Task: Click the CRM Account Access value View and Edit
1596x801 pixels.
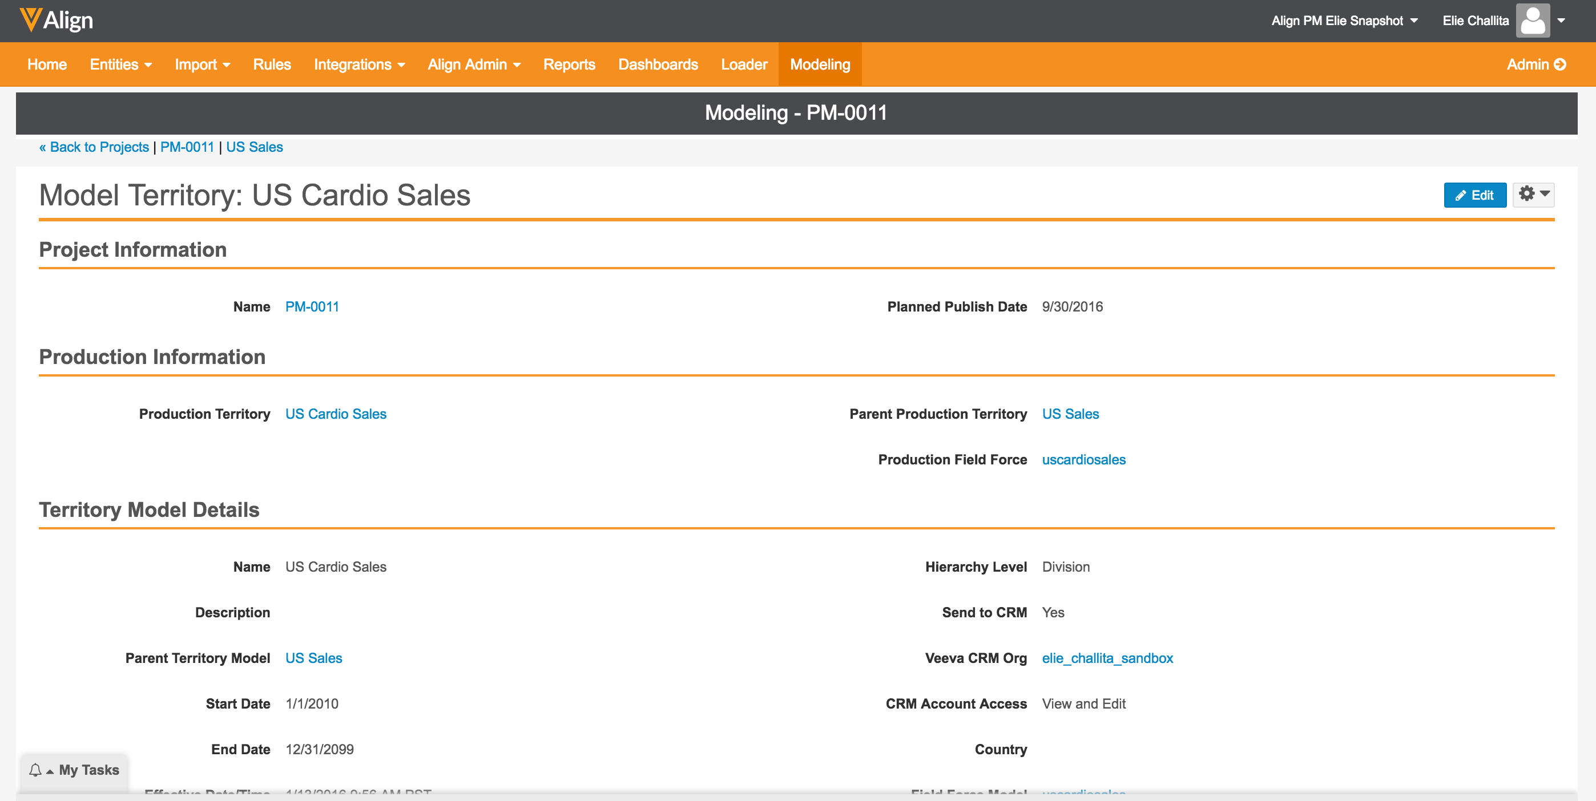Action: (1083, 704)
